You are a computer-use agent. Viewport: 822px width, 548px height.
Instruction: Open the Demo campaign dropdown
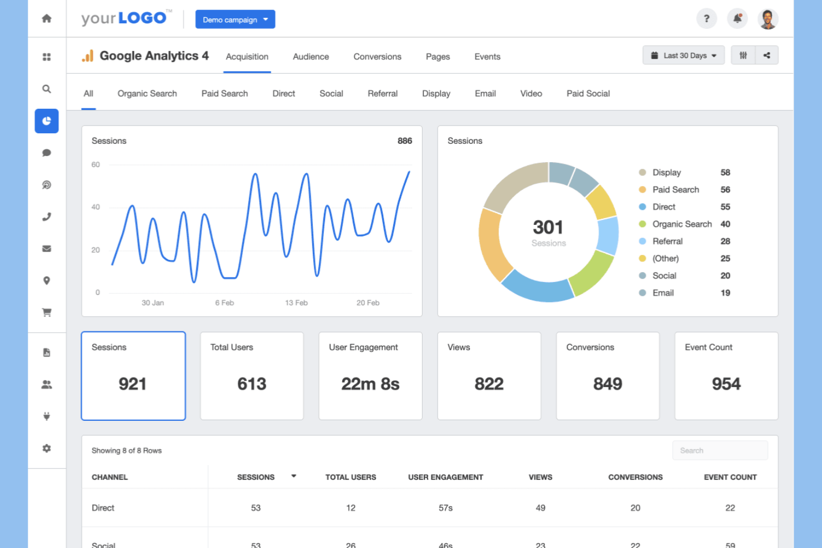coord(235,19)
